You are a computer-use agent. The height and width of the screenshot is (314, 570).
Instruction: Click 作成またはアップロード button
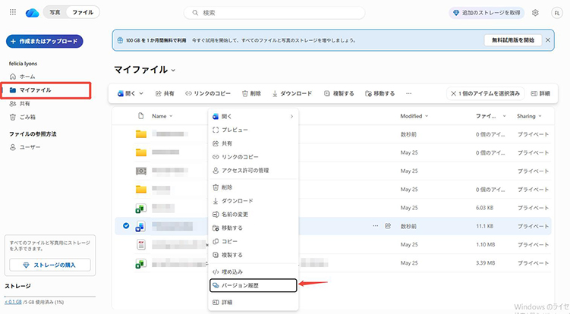[x=44, y=41]
